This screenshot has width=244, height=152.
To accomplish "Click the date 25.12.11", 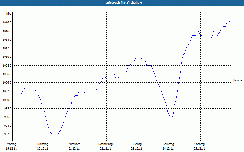I will click(199, 149).
